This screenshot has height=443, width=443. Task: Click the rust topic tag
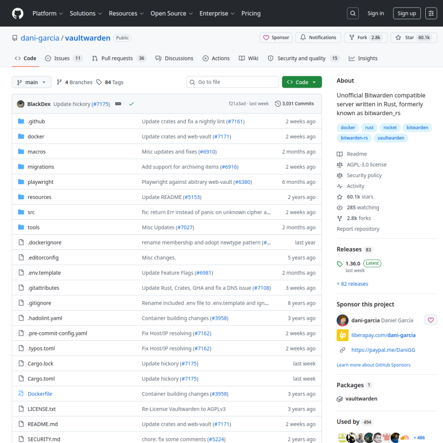[369, 128]
